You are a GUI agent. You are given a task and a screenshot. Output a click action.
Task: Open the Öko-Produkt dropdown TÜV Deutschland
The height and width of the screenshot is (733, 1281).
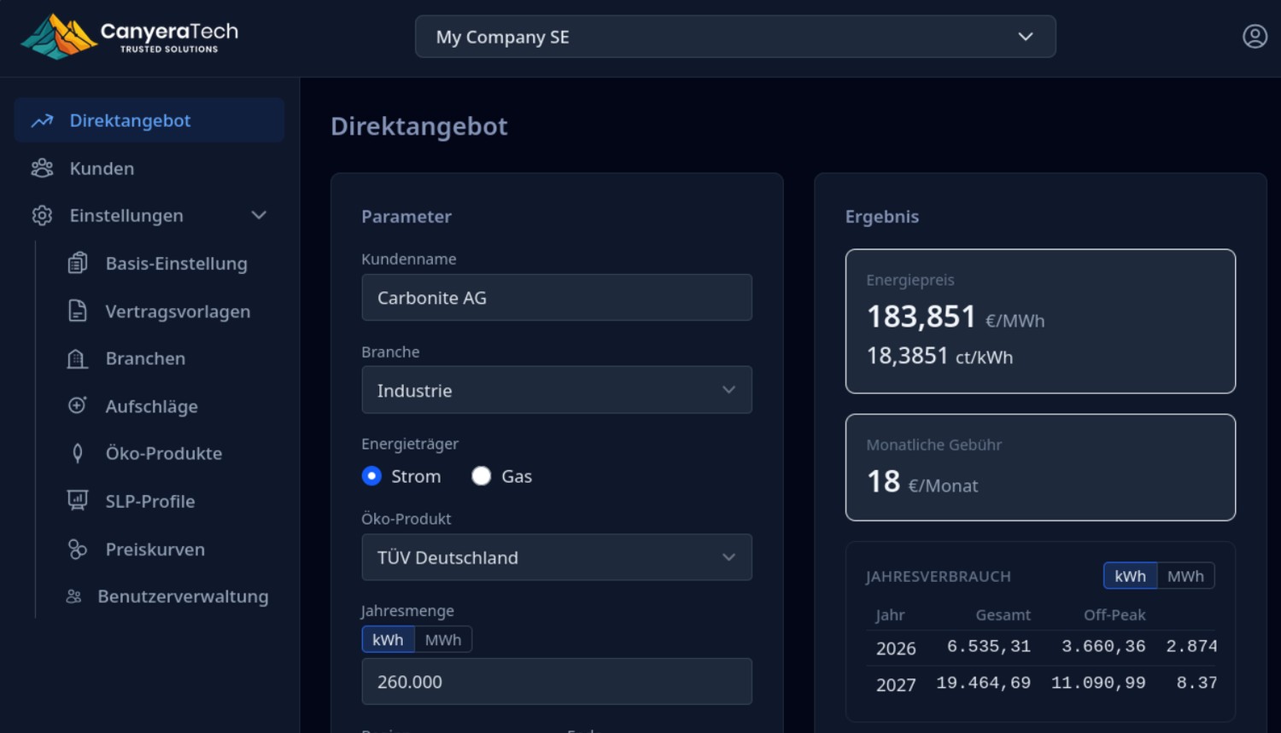[x=557, y=557]
